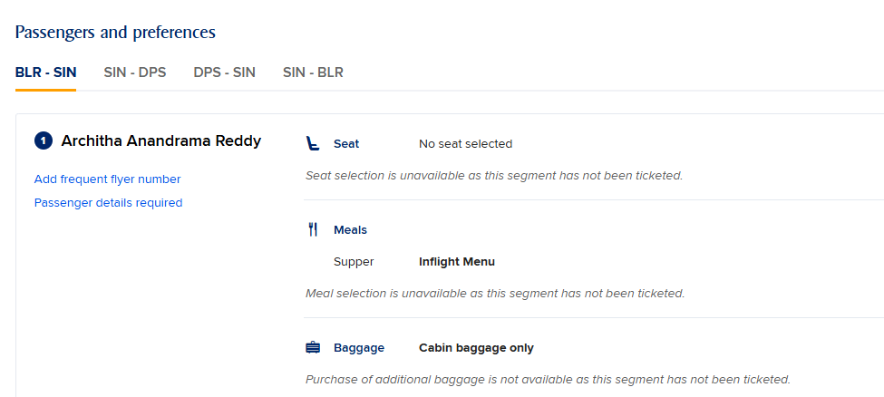Select passenger name Architha Anandrama Reddy
Viewport: 884px width, 397px height.
(161, 141)
